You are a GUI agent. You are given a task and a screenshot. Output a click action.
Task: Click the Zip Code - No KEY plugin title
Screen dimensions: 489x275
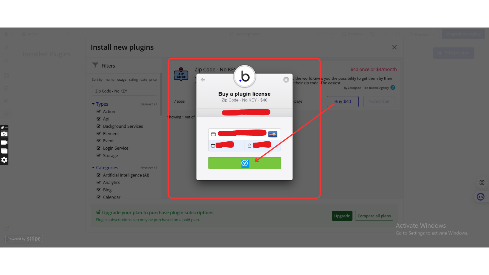coord(215,70)
